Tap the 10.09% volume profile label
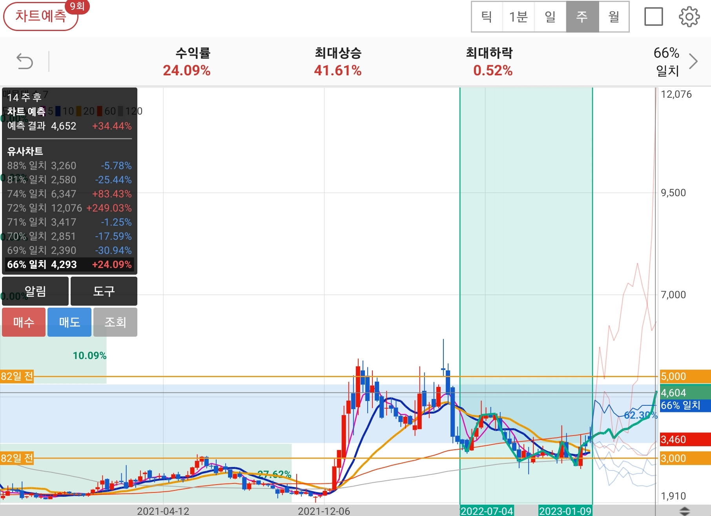The width and height of the screenshot is (711, 516). [89, 356]
